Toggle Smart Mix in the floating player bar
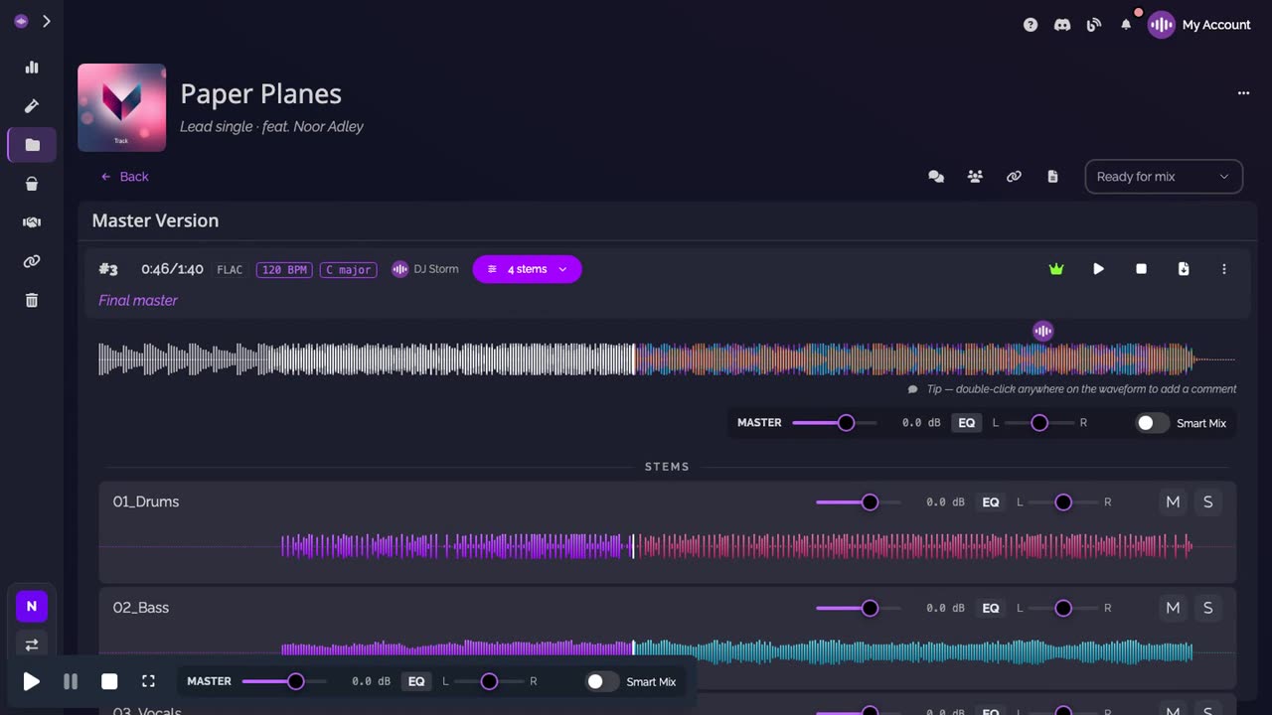 (602, 681)
